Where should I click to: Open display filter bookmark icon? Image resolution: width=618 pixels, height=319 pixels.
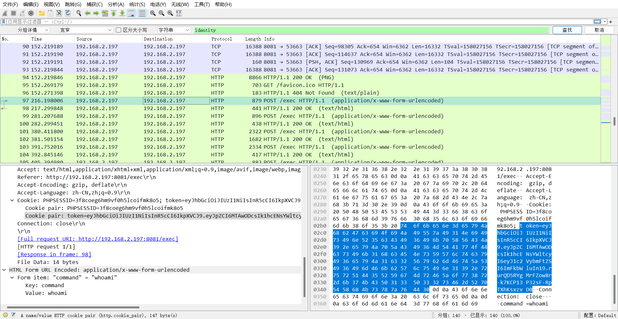pyautogui.click(x=4, y=22)
